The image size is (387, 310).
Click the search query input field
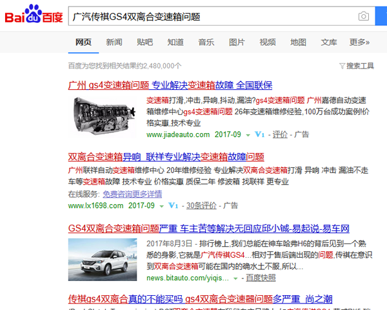213,16
